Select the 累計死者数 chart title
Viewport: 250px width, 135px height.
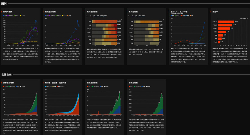[133, 12]
